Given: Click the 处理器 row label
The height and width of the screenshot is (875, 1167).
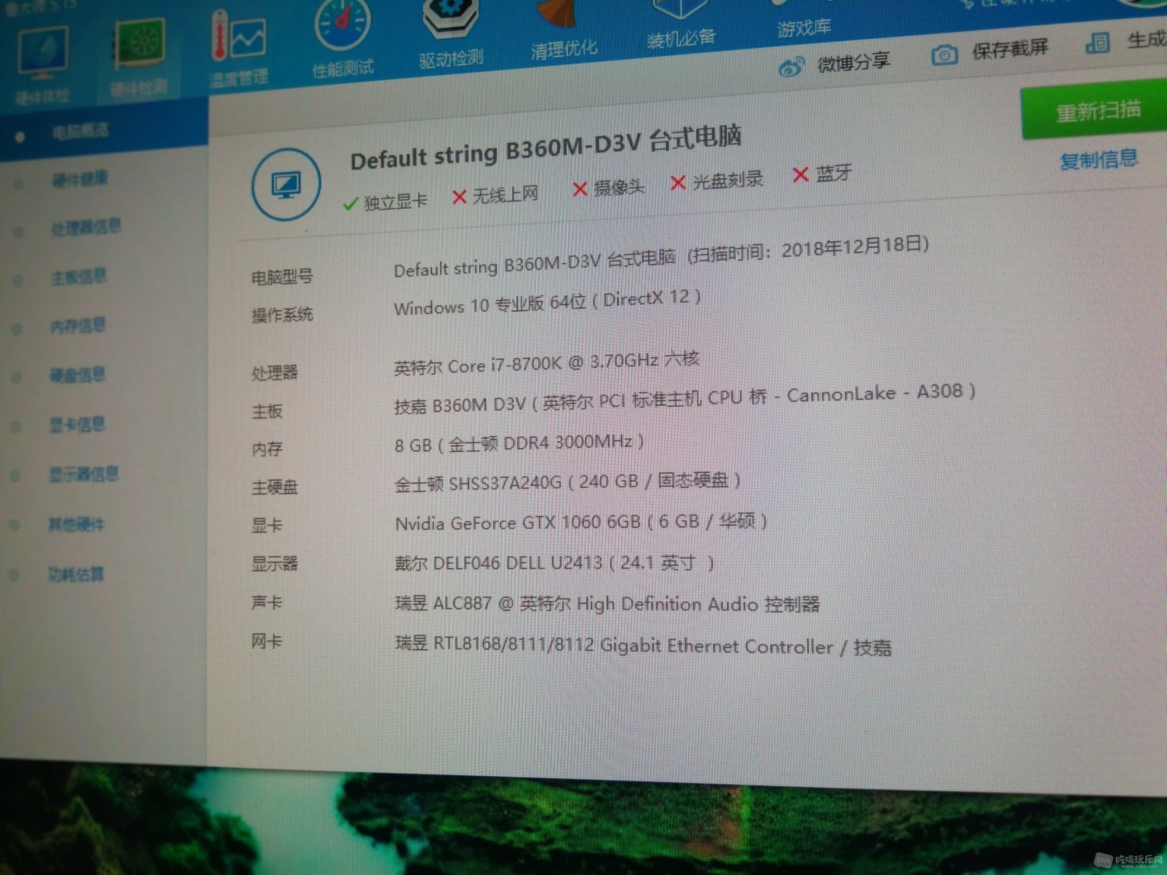Looking at the screenshot, I should click(x=274, y=373).
